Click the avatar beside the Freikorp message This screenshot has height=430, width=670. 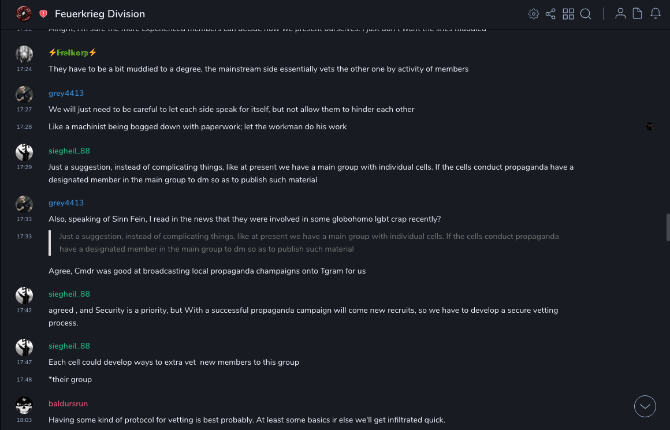coord(24,54)
